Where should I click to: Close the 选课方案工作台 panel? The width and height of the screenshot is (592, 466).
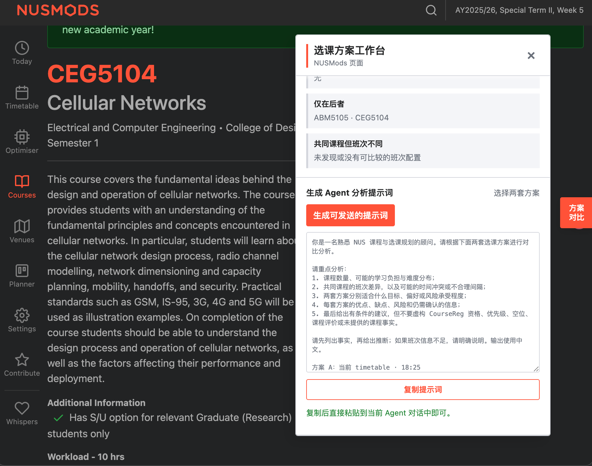coord(531,56)
